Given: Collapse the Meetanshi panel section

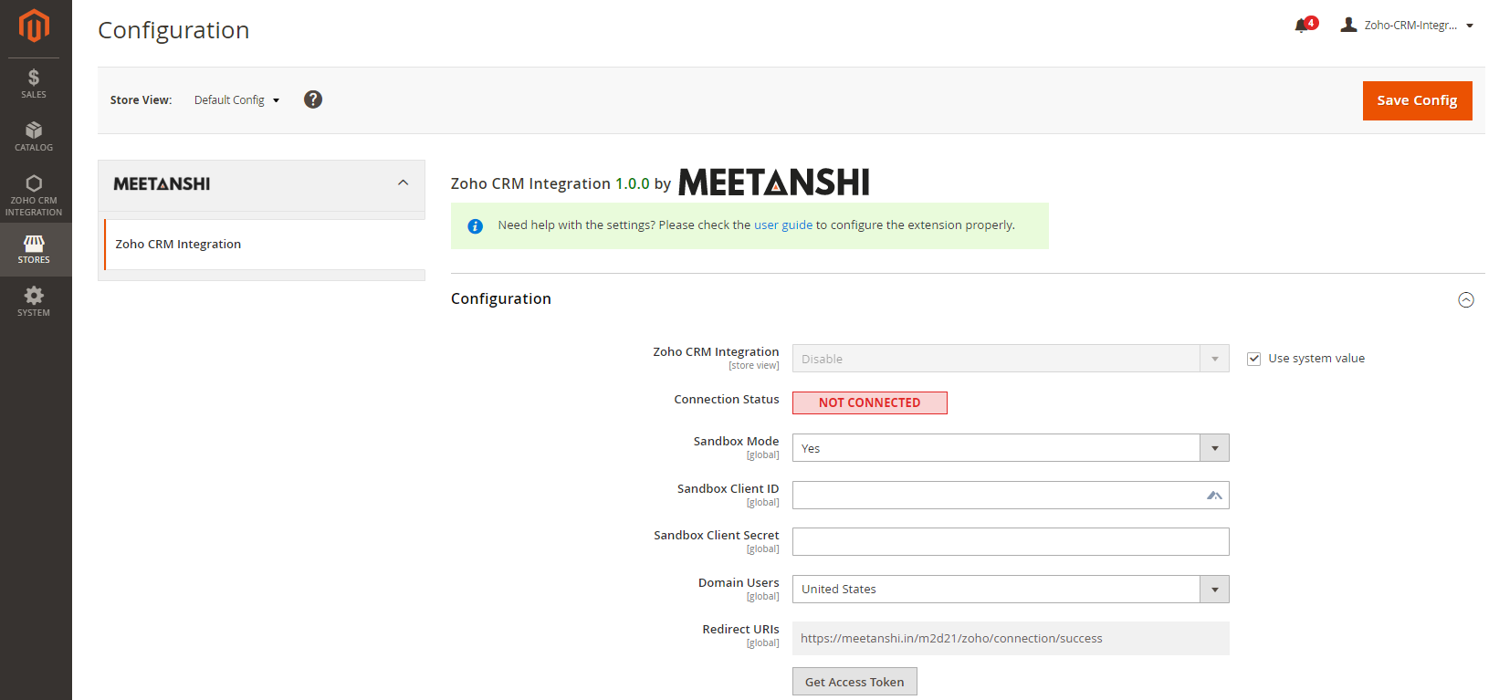Looking at the screenshot, I should [x=403, y=183].
